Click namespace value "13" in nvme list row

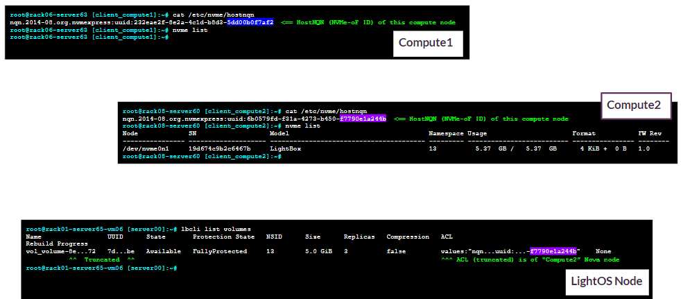[433, 148]
